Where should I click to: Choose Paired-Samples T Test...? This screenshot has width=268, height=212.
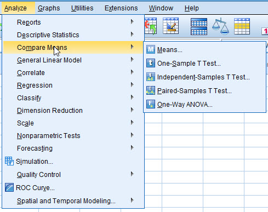pos(204,91)
